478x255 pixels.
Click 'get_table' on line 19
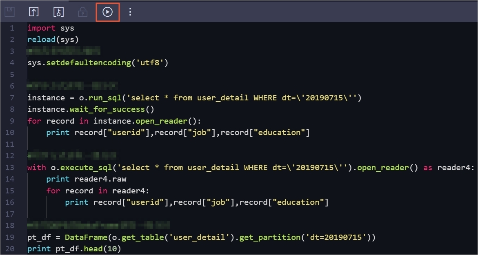coord(143,237)
